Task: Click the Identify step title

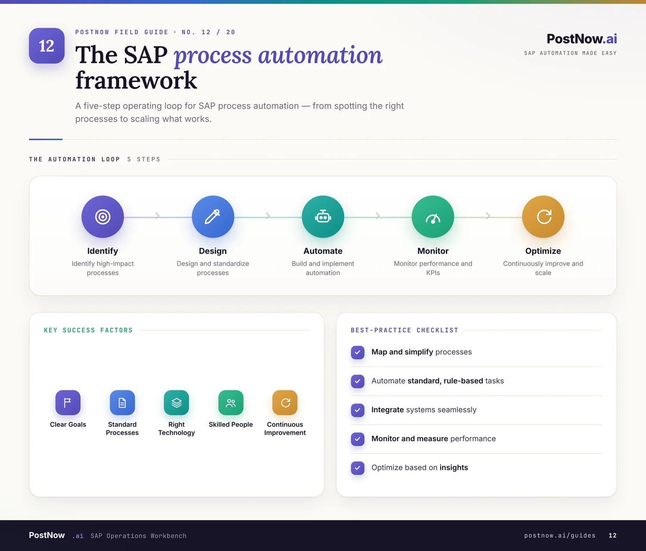Action: [x=102, y=251]
